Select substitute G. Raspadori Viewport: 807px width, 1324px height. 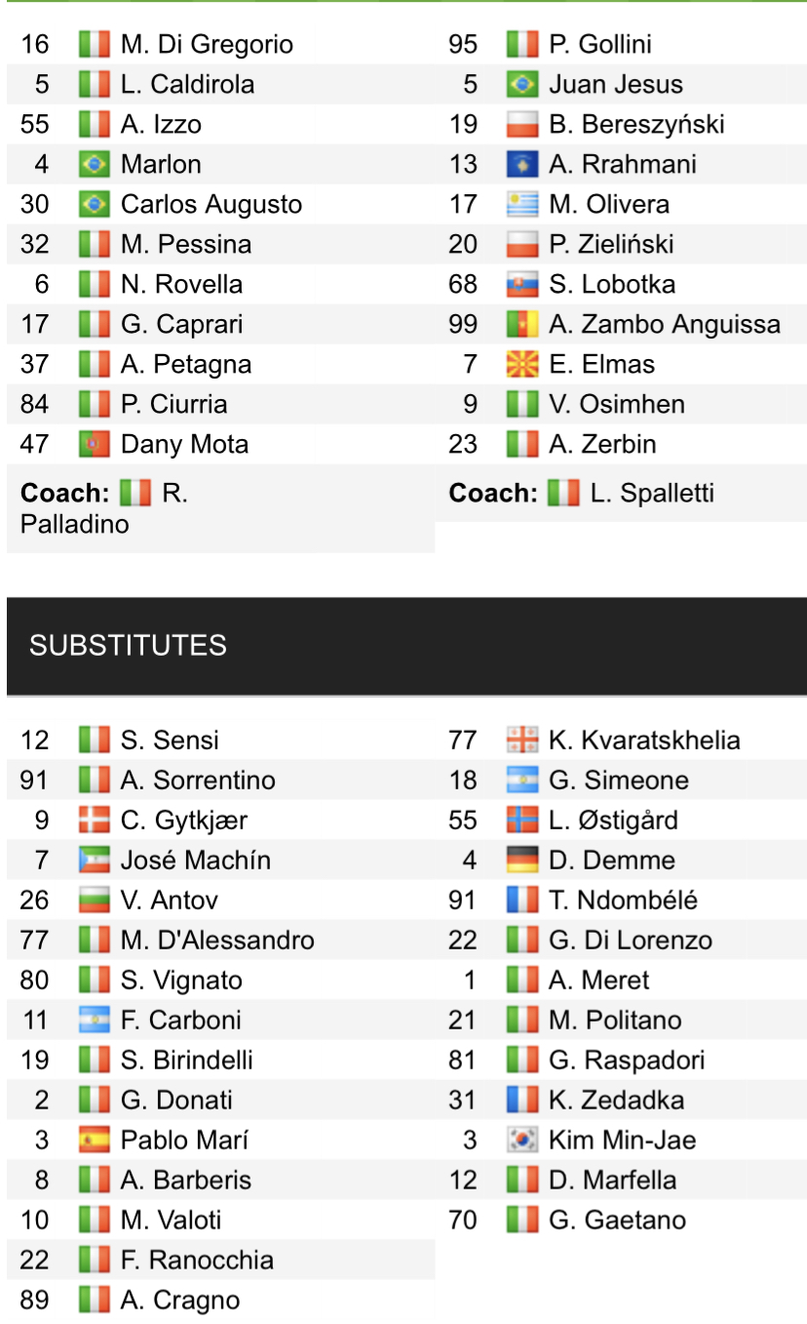(627, 1061)
